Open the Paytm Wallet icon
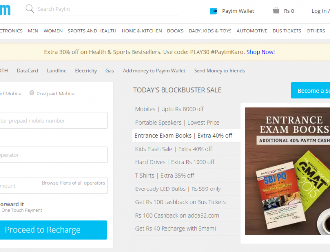This screenshot has width=330, height=252. click(x=213, y=11)
